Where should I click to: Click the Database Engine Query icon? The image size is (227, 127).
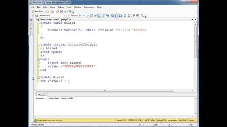pos(48,11)
